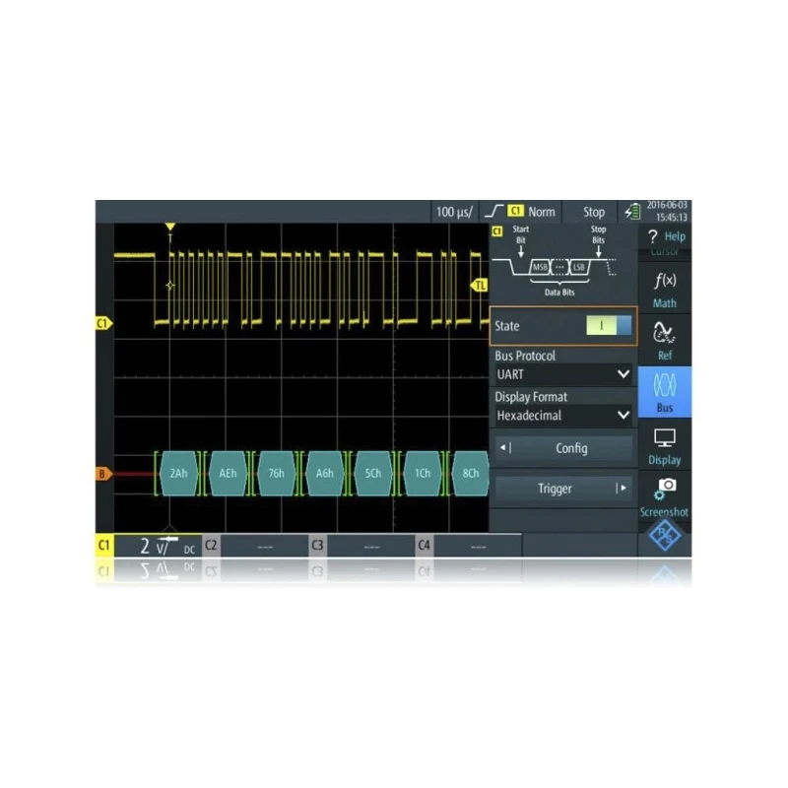788x788 pixels.
Task: Click the decoded 2Ah bus frame
Action: click(x=178, y=474)
